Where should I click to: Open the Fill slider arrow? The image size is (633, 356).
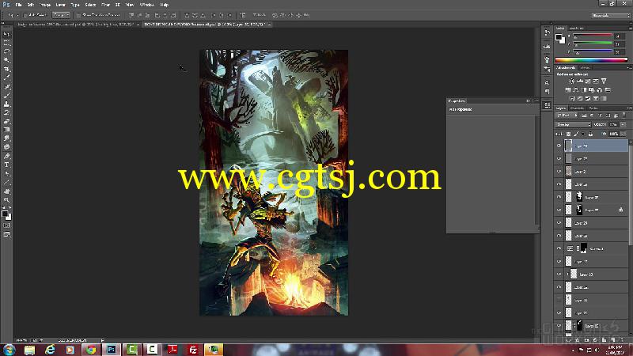(x=624, y=134)
